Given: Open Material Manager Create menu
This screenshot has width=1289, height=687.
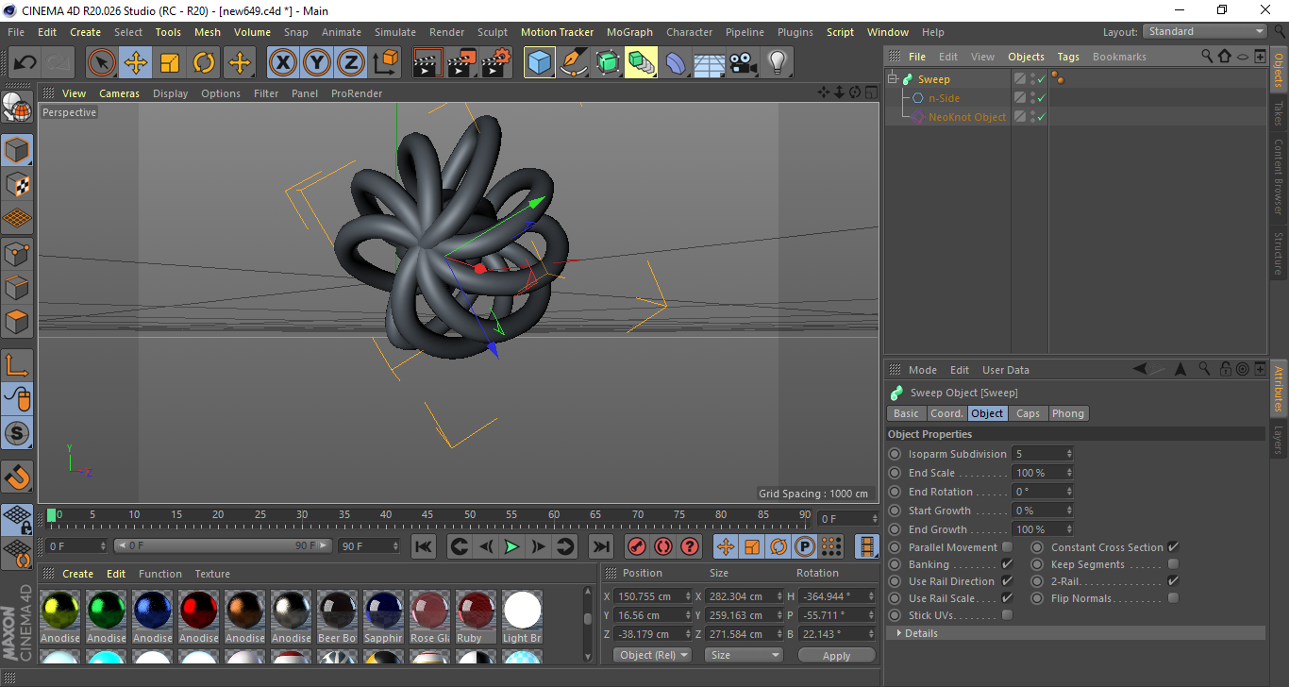Looking at the screenshot, I should coord(77,574).
